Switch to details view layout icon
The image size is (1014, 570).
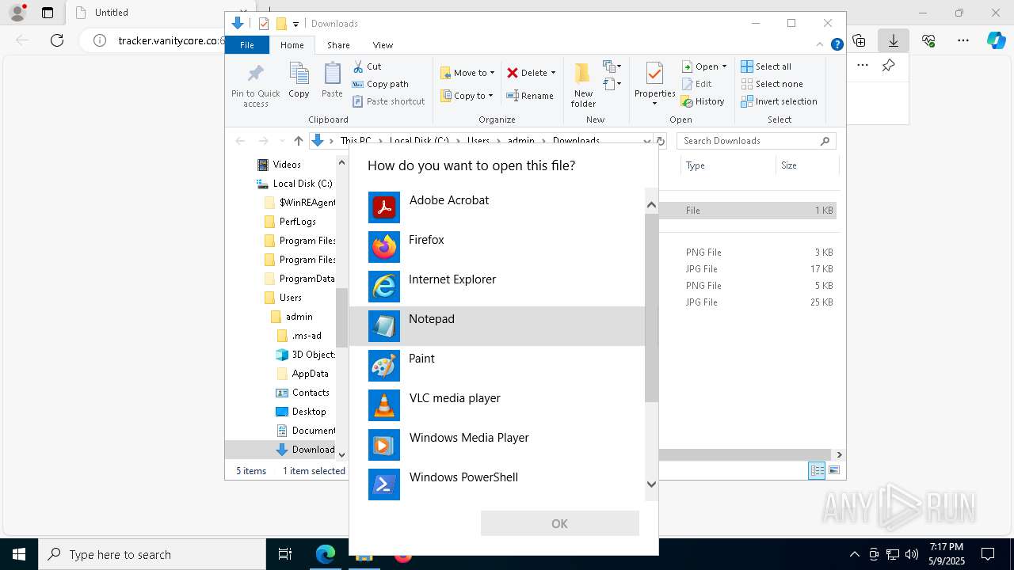(817, 470)
